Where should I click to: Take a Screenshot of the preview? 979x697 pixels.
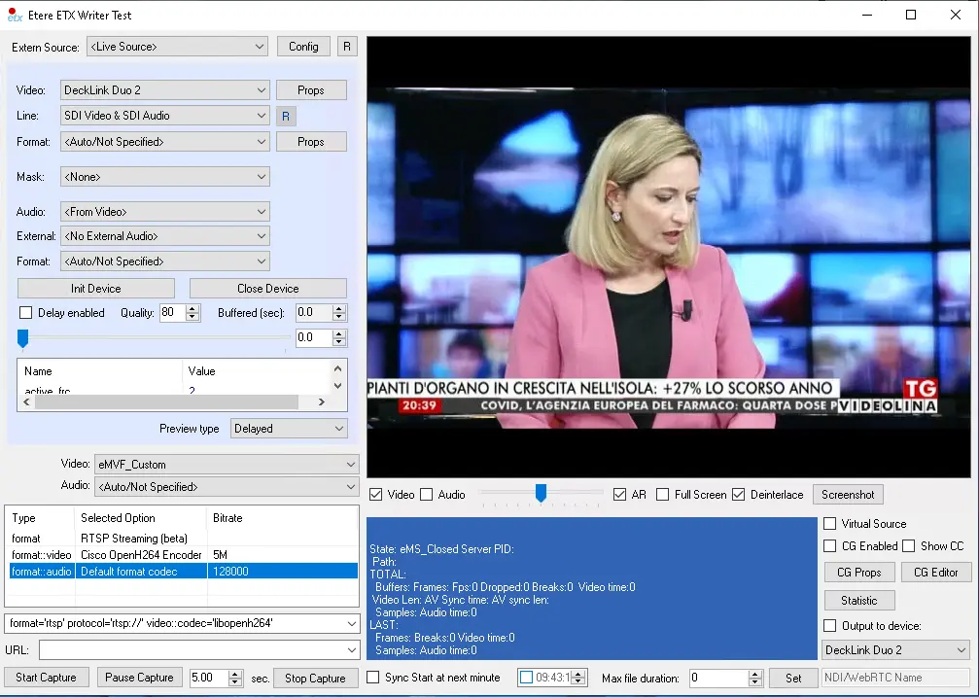(848, 495)
